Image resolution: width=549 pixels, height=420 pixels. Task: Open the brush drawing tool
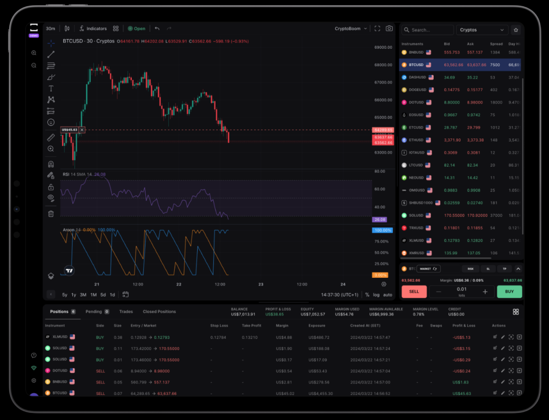(50, 77)
